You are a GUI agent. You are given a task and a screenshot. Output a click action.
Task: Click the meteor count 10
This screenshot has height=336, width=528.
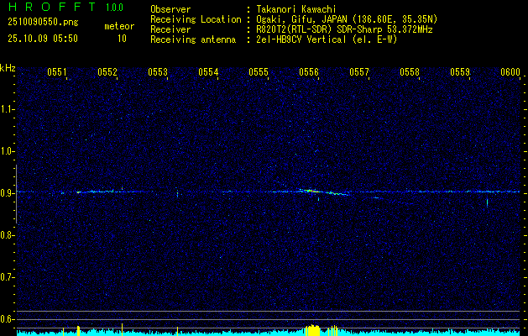[x=122, y=39]
